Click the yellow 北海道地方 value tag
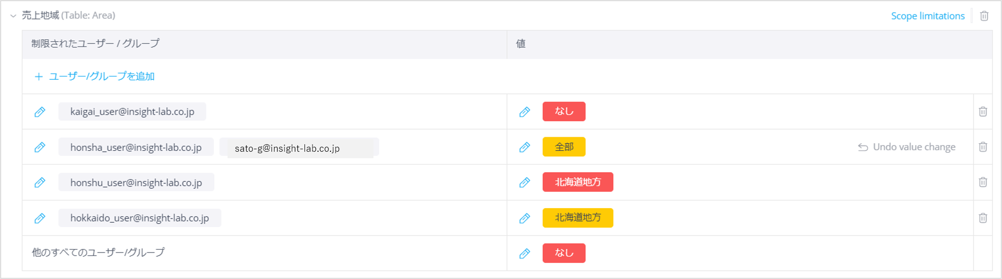This screenshot has height=279, width=1002. click(x=578, y=218)
